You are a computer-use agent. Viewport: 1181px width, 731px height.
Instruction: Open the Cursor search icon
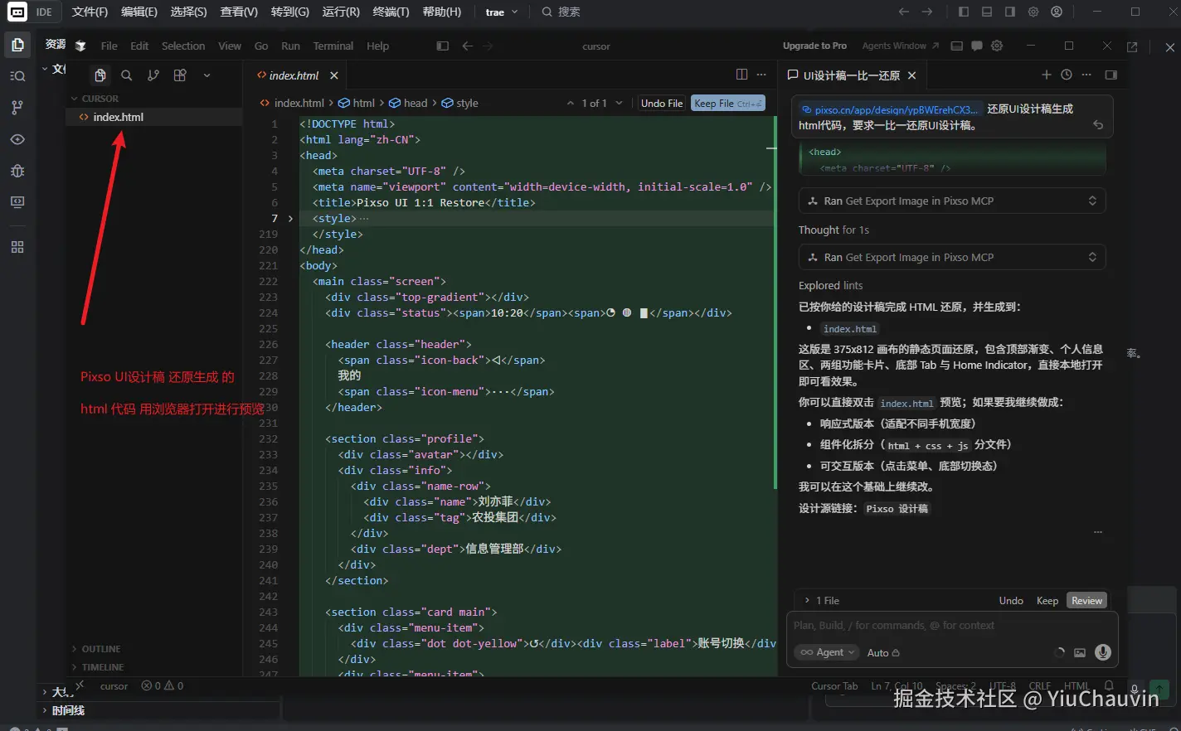pos(127,75)
